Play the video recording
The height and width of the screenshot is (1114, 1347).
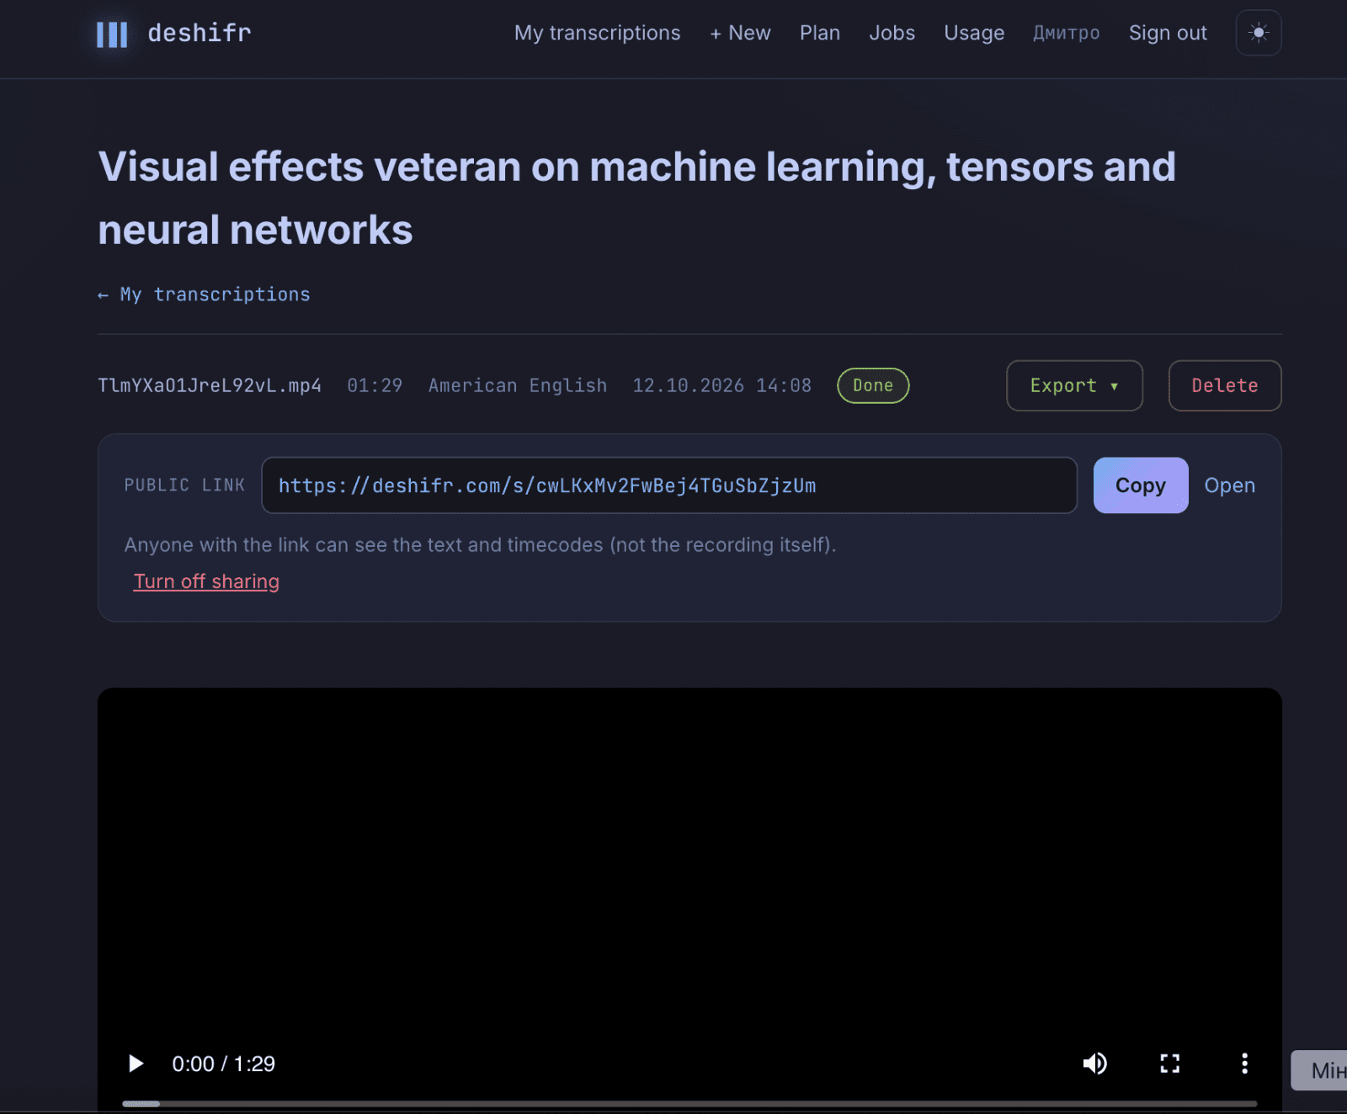coord(136,1064)
